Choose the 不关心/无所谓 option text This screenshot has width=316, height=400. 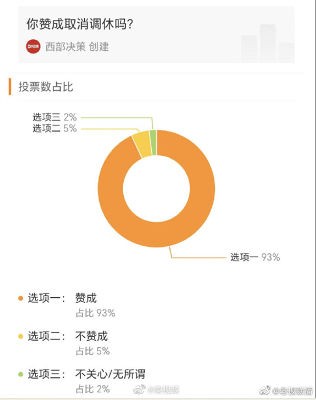[110, 375]
